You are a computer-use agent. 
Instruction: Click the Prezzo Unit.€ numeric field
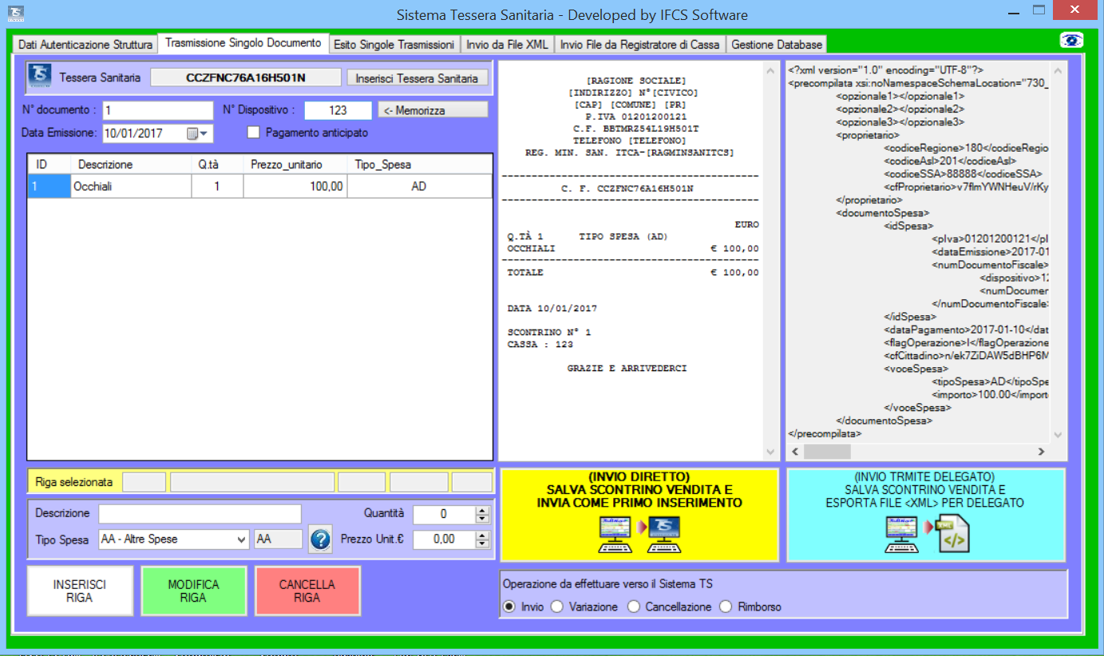pyautogui.click(x=444, y=539)
